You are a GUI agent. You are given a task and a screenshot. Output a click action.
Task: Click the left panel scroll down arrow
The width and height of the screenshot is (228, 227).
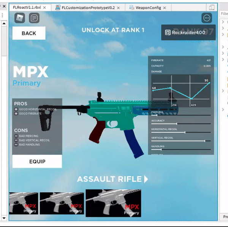4,218
